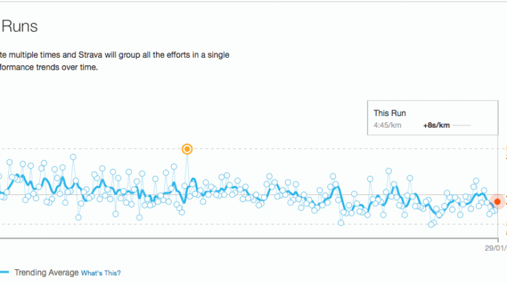Click the 4:45/km pace in the tooltip

[387, 125]
